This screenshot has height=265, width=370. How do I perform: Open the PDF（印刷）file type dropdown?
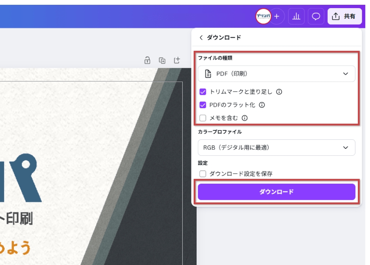pyautogui.click(x=276, y=74)
